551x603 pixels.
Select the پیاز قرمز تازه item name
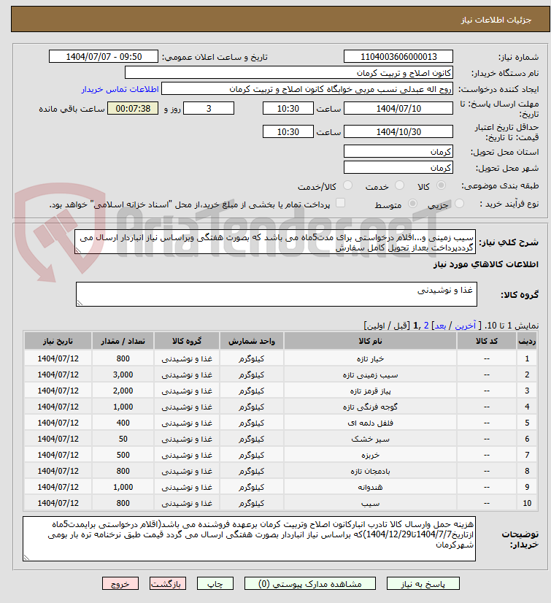coord(370,391)
